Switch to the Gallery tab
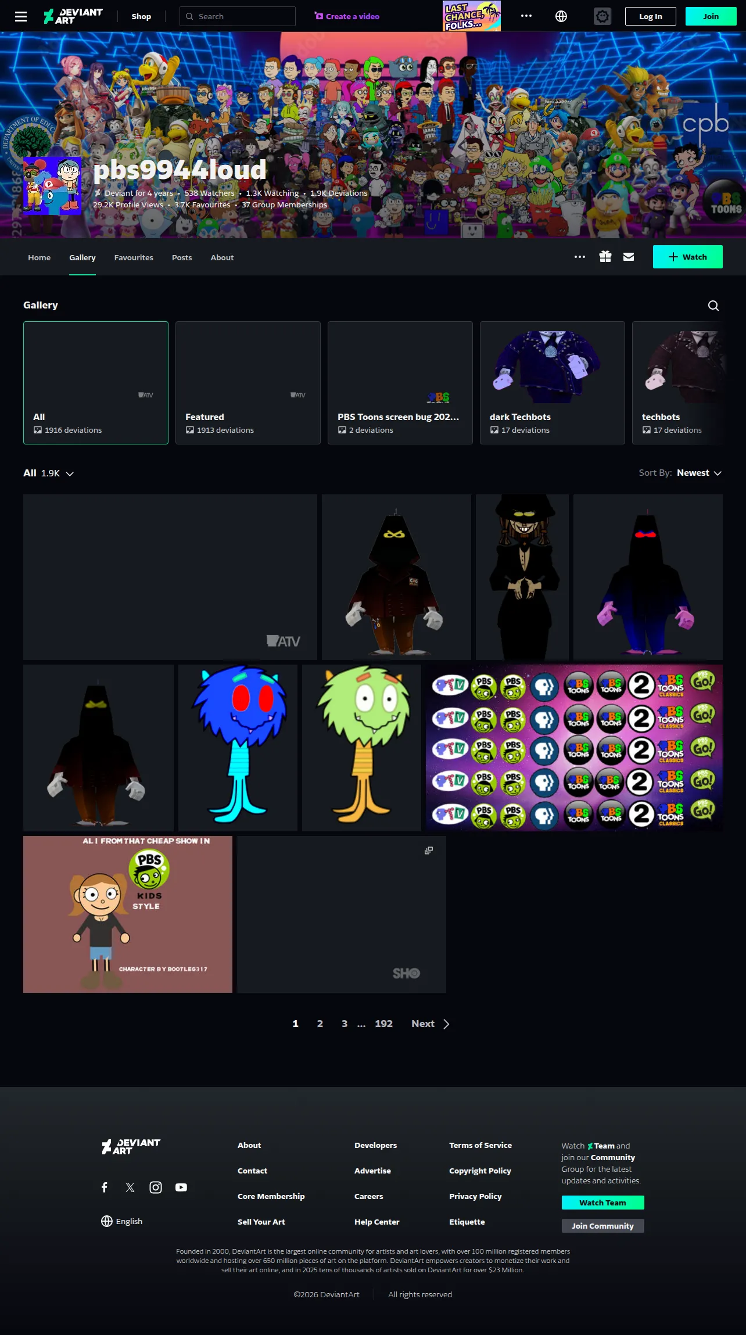 coord(83,257)
